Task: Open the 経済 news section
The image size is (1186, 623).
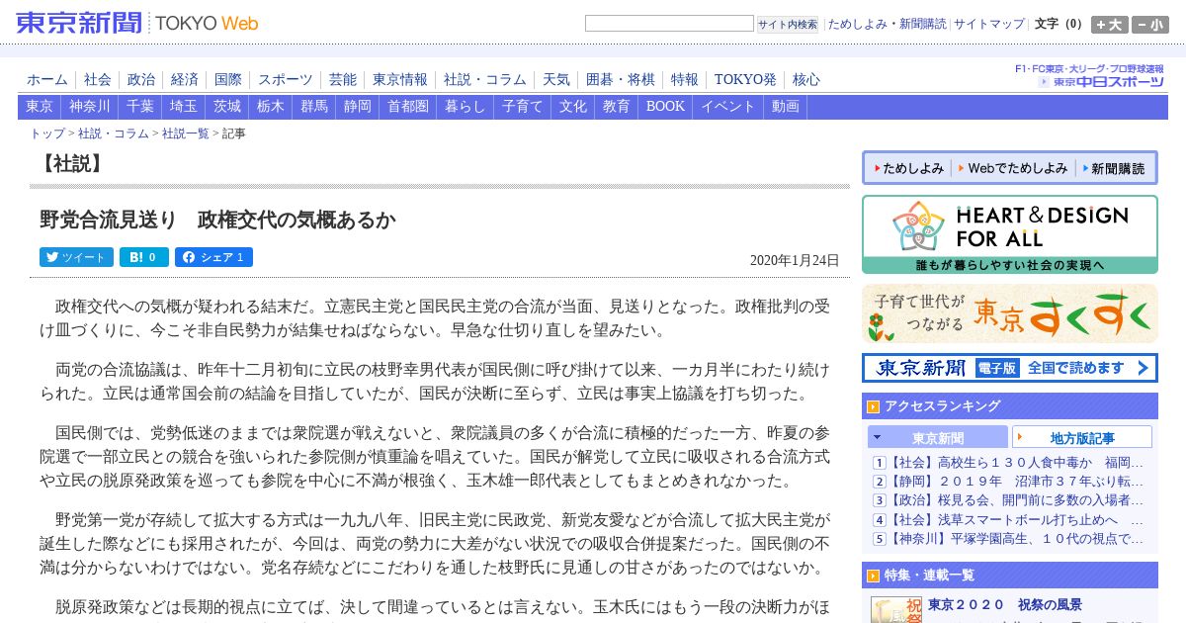Action: pos(185,79)
